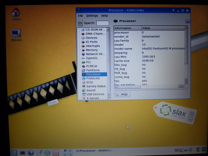
Task: Open the Settings menu
Action: tap(92, 16)
